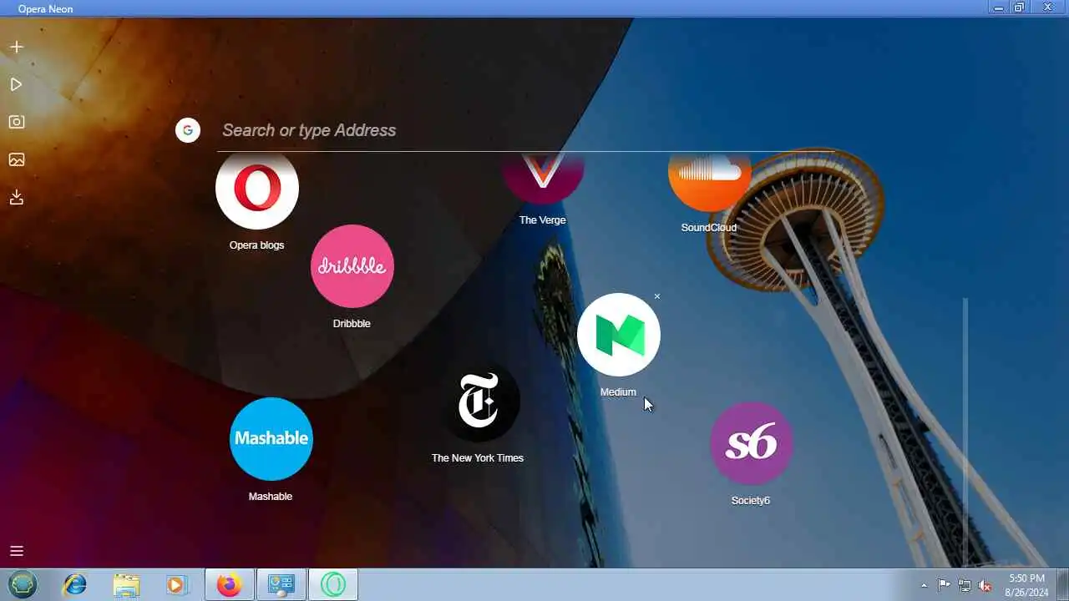
Task: Open the hamburger menu at sidebar bottom
Action: pyautogui.click(x=16, y=551)
